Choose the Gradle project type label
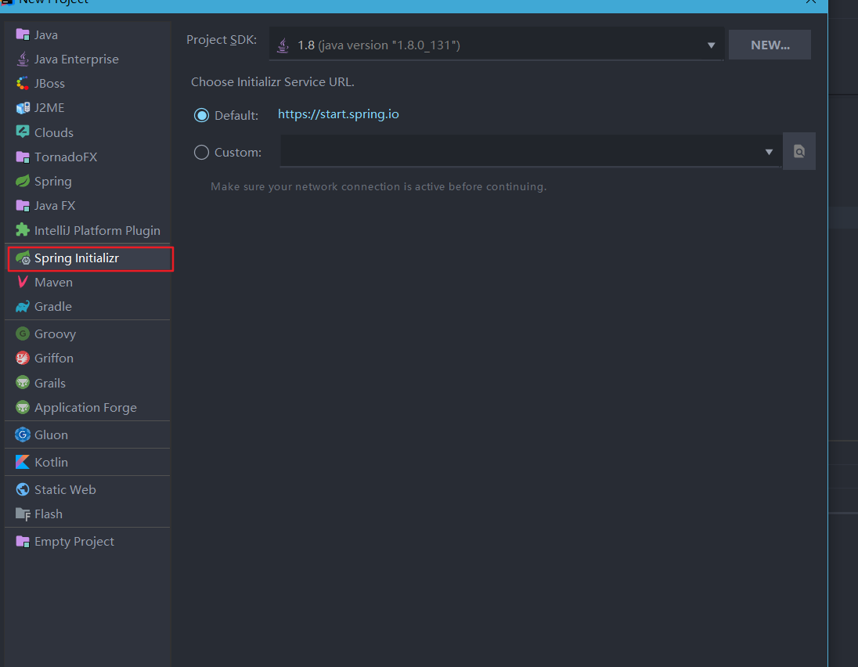The width and height of the screenshot is (858, 667). [53, 306]
